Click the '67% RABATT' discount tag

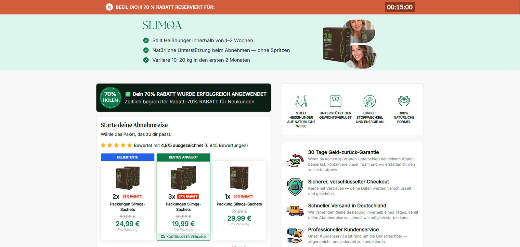188,196
